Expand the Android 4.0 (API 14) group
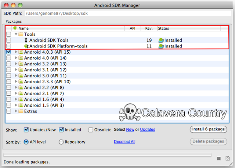The height and width of the screenshot is (168, 235). pyautogui.click(x=16, y=58)
